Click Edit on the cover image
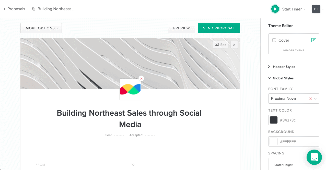The height and width of the screenshot is (170, 326). pos(221,45)
